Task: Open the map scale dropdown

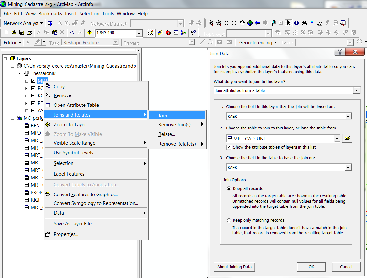Action: (139, 33)
